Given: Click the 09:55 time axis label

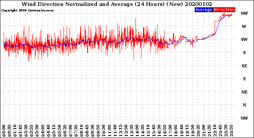Looking at the screenshot, I should pyautogui.click(x=98, y=131).
